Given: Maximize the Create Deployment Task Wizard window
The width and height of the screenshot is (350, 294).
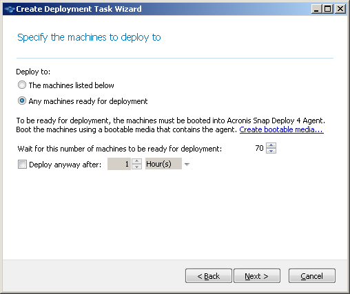Looking at the screenshot, I should 328,9.
